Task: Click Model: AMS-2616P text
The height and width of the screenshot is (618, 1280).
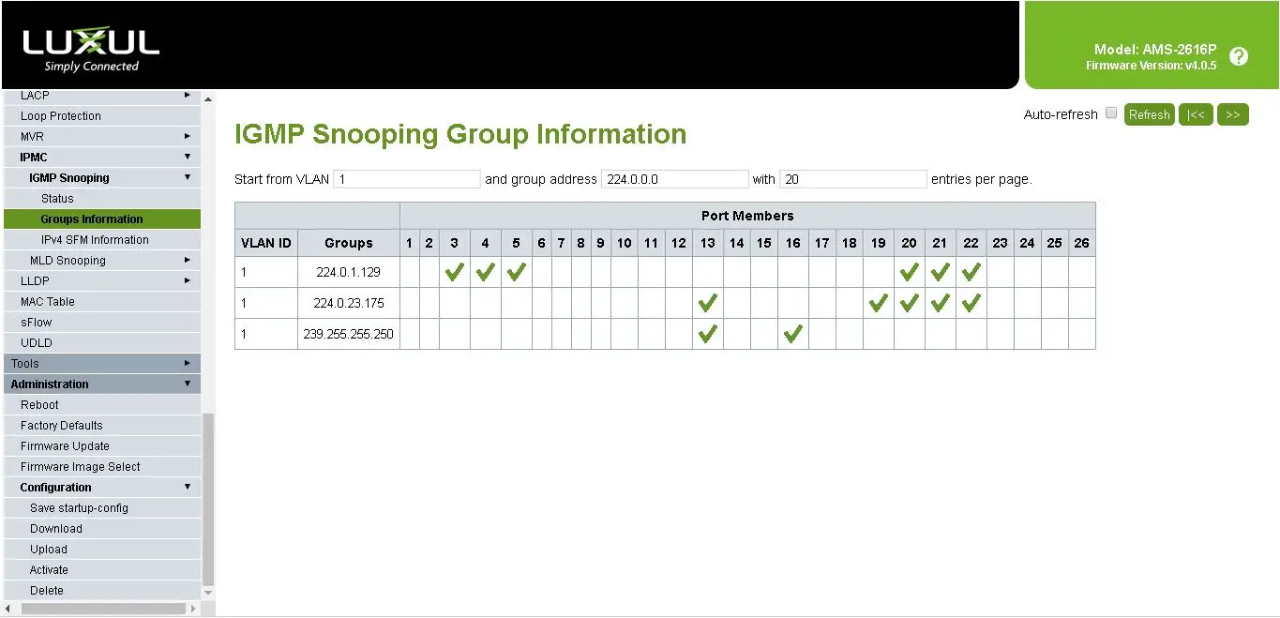Action: [x=1155, y=50]
